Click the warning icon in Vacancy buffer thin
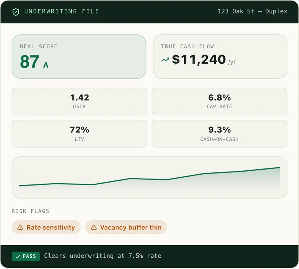The width and height of the screenshot is (299, 269). (x=94, y=227)
